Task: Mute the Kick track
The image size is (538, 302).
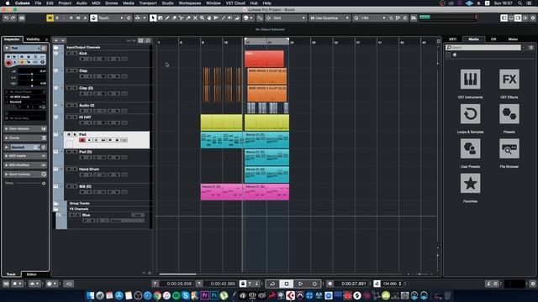Action: click(x=69, y=54)
